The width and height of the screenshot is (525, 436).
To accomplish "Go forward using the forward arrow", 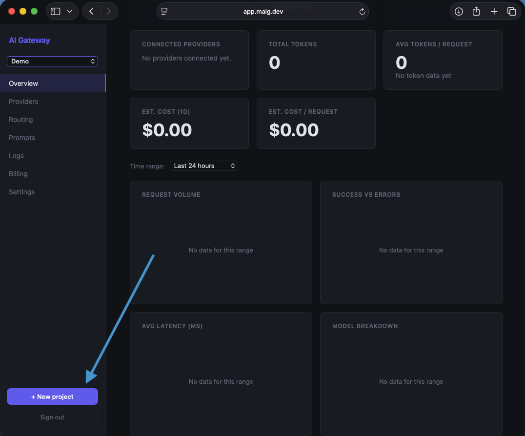I will (108, 11).
